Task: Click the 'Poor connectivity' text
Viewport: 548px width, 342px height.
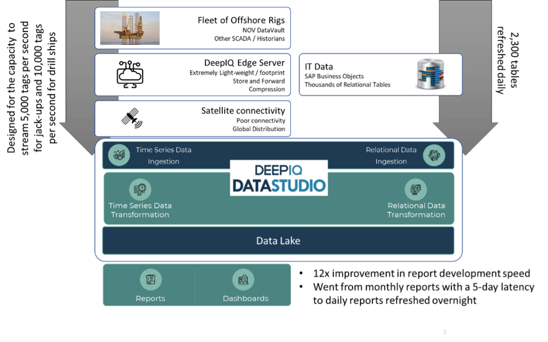Action: (261, 121)
